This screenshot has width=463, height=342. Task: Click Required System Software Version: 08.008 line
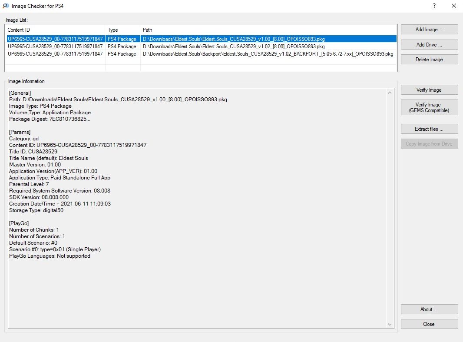tap(60, 190)
